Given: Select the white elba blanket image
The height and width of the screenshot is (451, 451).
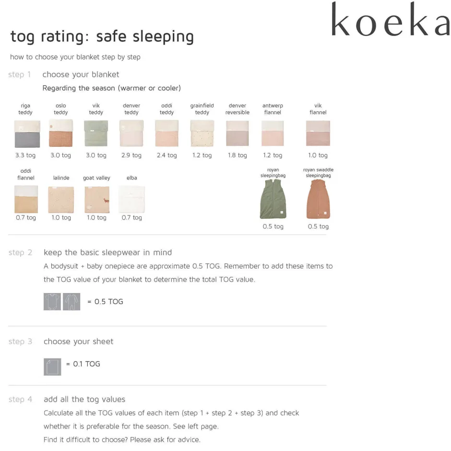Looking at the screenshot, I should click(131, 200).
